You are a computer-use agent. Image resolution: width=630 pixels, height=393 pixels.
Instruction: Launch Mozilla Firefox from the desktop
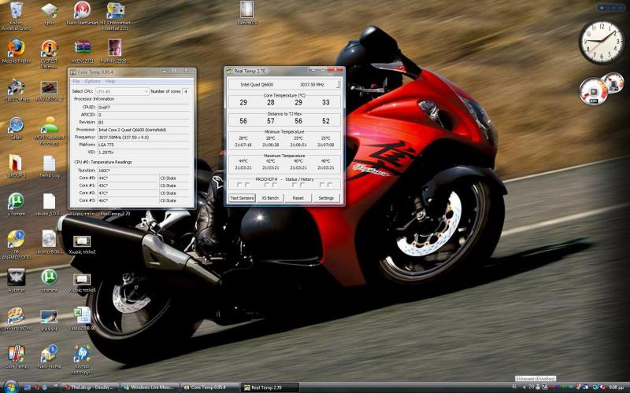coord(16,50)
